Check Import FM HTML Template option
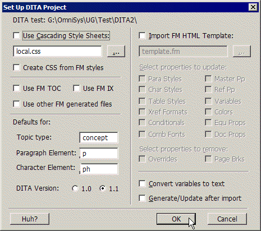The height and width of the screenshot is (231, 261). pos(142,35)
